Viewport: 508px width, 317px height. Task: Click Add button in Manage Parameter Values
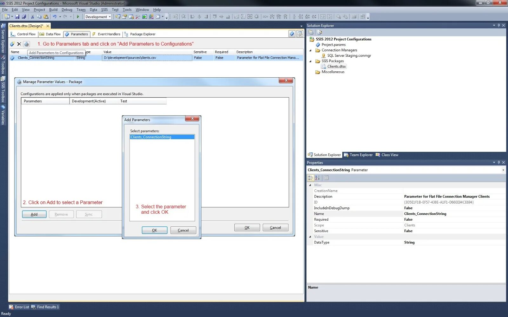pos(34,214)
